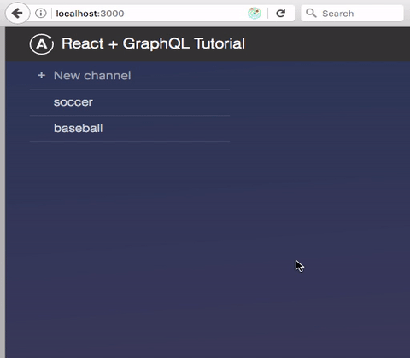
Task: Focus the browser Search field
Action: point(352,13)
